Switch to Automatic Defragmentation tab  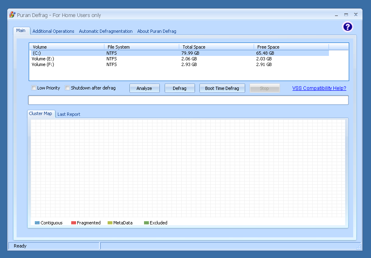106,31
